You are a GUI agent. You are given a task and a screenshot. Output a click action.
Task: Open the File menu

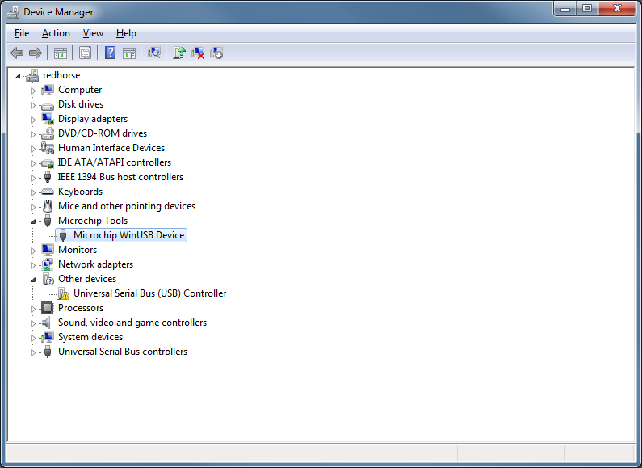coord(22,33)
